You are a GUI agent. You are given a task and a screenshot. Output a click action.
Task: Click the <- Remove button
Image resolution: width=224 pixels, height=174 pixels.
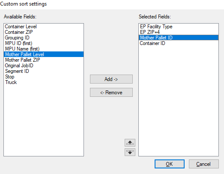point(111,93)
